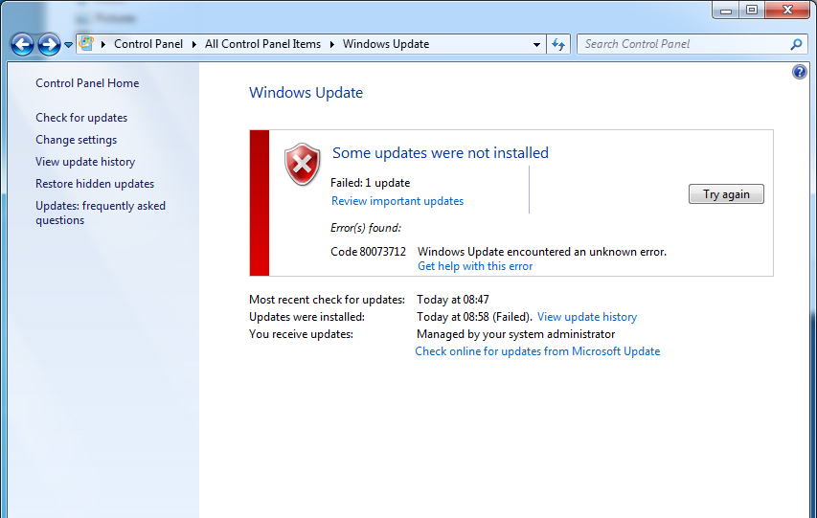Screen dimensions: 817x518
Task: Open the recent pages dropdown arrow
Action: click(x=68, y=45)
